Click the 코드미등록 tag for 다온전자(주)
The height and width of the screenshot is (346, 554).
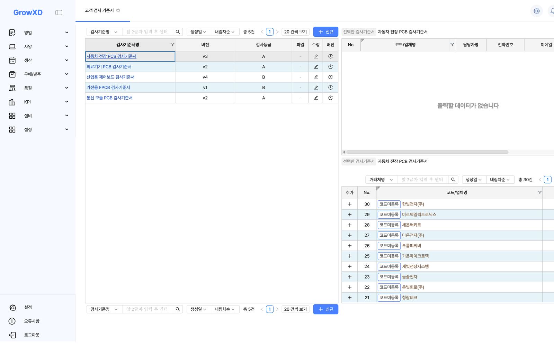(x=389, y=235)
